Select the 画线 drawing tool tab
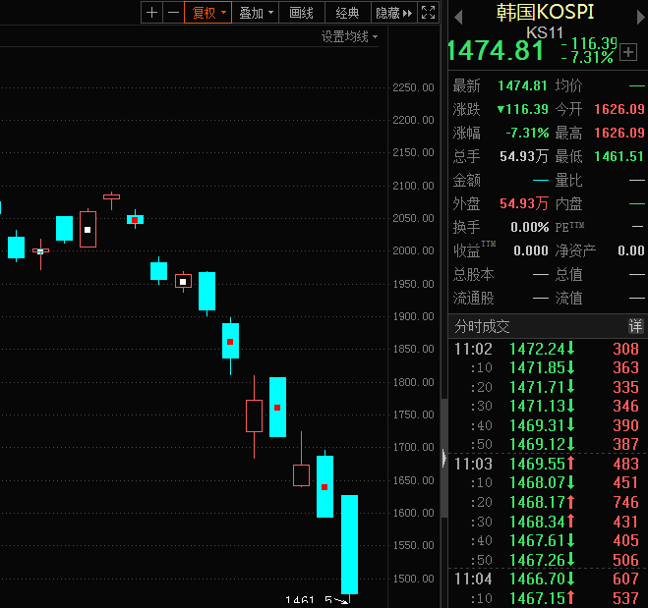Image resolution: width=648 pixels, height=608 pixels. (x=302, y=13)
